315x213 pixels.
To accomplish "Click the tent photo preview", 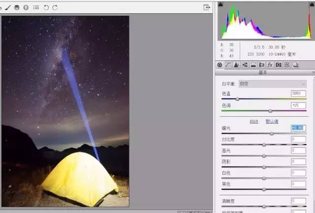I will click(65, 111).
